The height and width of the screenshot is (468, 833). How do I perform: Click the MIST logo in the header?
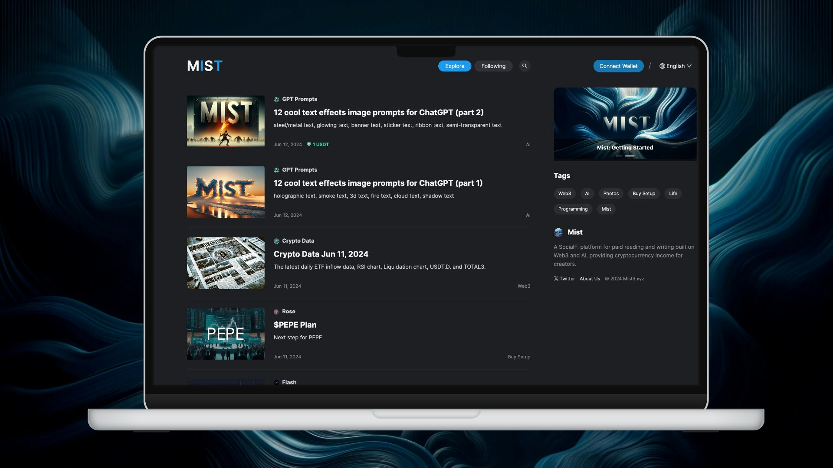pyautogui.click(x=205, y=66)
